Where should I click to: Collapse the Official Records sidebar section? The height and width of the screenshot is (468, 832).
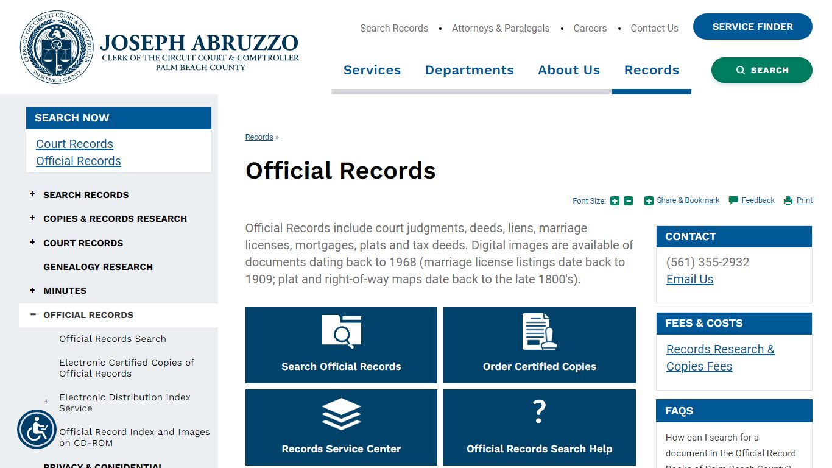click(x=33, y=314)
